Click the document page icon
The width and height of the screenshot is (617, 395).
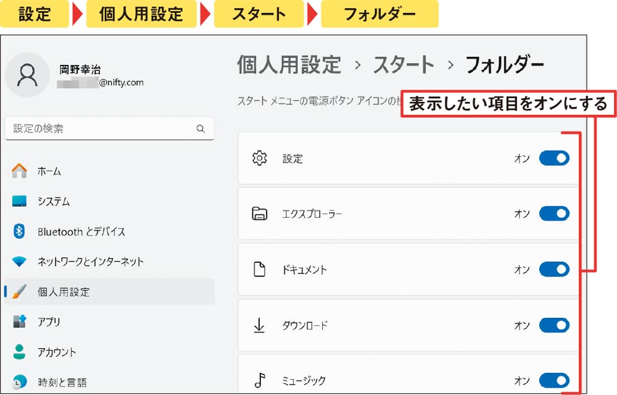[259, 270]
